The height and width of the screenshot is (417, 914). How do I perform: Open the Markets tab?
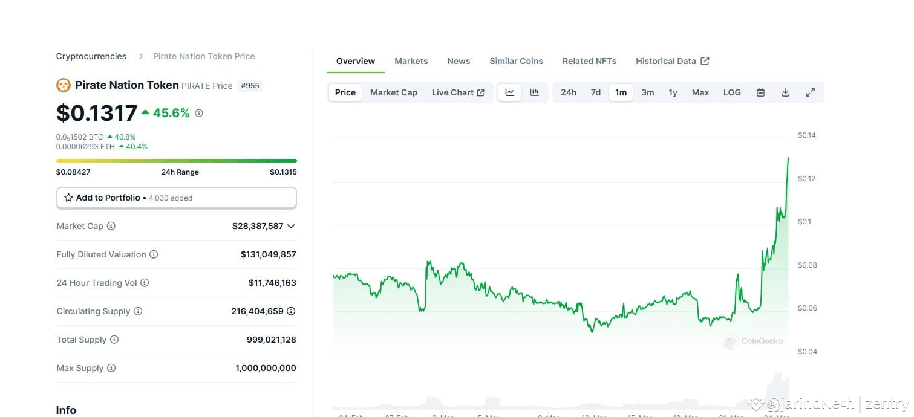coord(411,61)
